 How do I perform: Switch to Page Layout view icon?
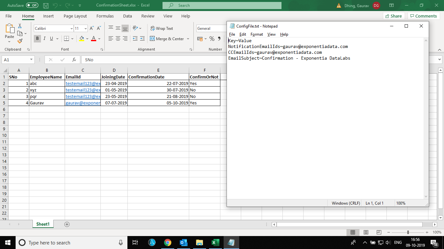point(366,232)
